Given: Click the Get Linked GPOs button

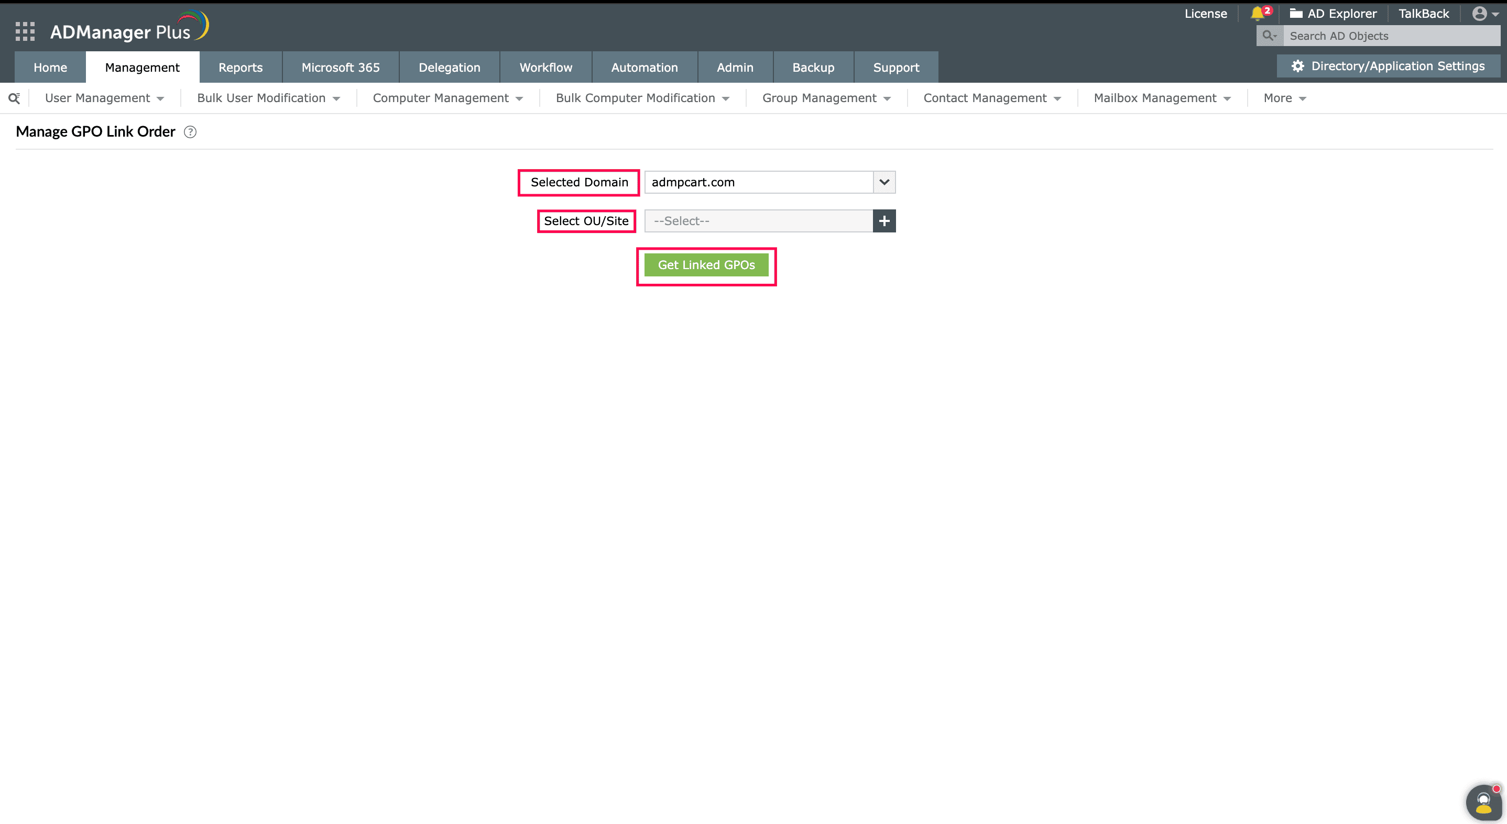Looking at the screenshot, I should pyautogui.click(x=706, y=264).
